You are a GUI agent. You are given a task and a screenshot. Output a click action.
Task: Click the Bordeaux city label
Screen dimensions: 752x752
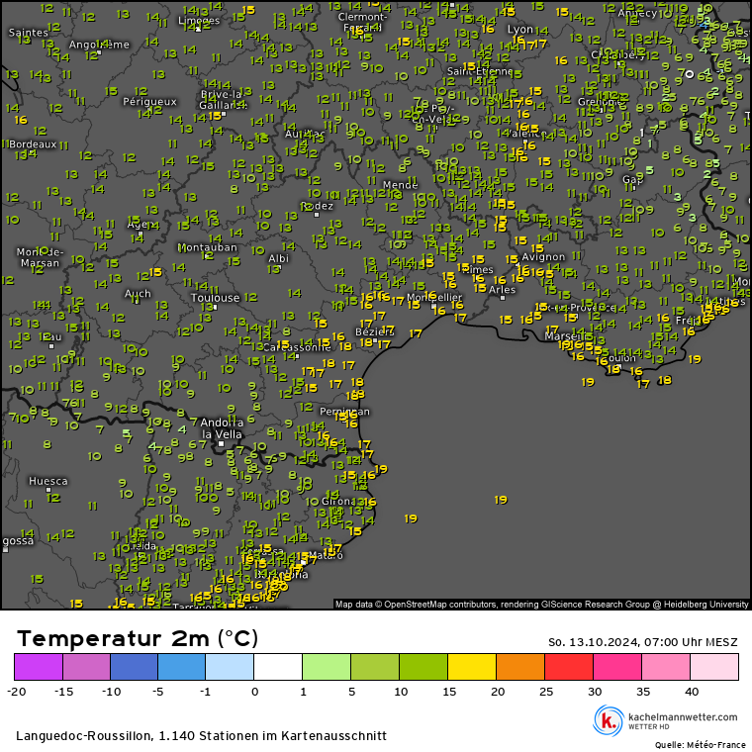point(33,144)
